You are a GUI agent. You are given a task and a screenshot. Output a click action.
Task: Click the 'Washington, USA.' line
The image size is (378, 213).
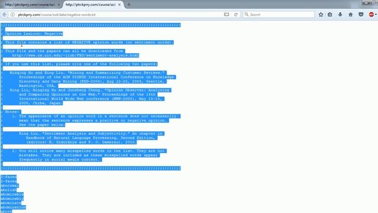coord(37,86)
